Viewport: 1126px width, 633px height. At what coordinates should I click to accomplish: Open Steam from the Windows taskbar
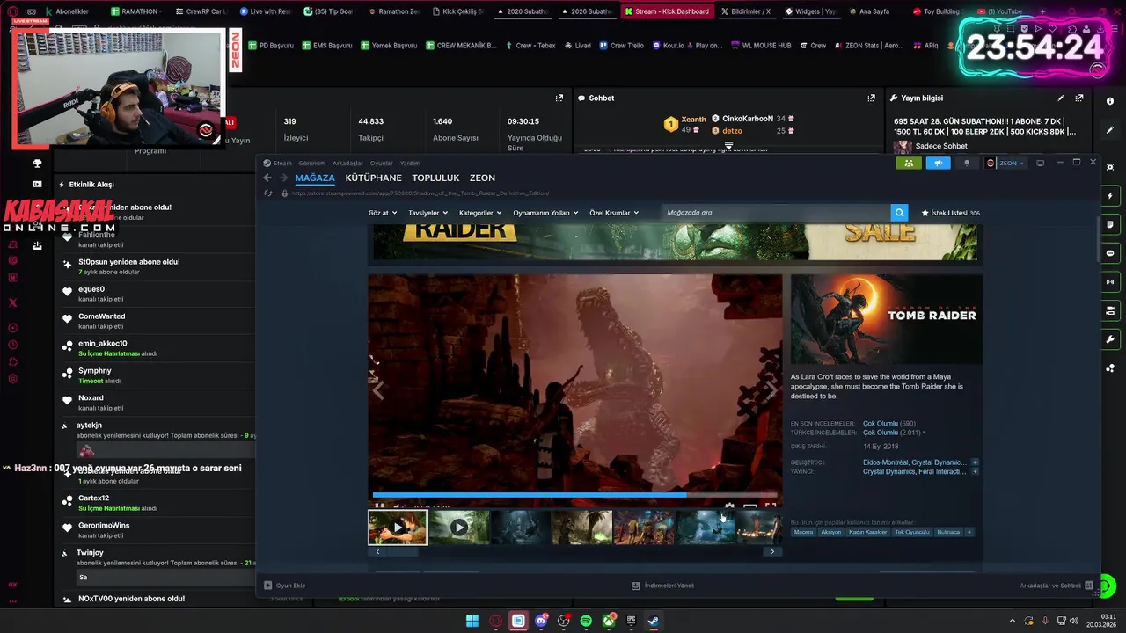click(654, 621)
